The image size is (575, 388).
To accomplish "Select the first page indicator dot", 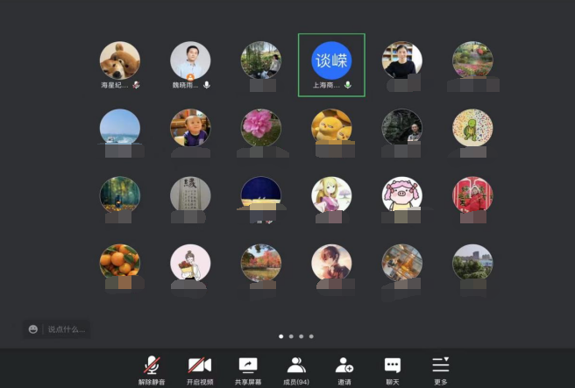I will tap(280, 336).
